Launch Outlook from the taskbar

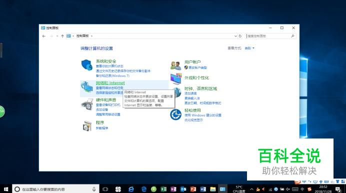[183, 189]
